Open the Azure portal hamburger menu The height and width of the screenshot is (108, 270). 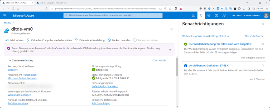pyautogui.click(x=5, y=16)
